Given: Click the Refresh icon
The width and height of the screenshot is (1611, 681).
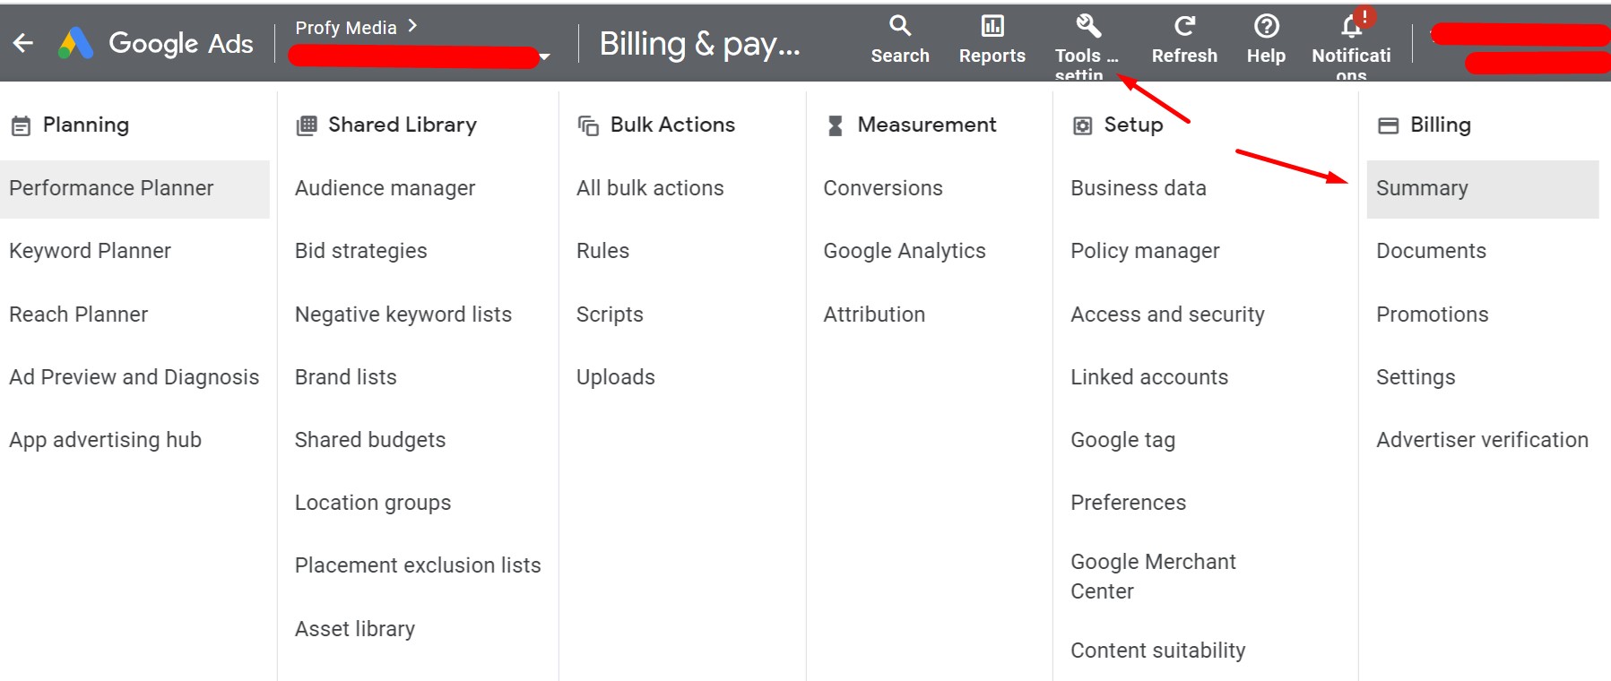Looking at the screenshot, I should click(x=1184, y=26).
